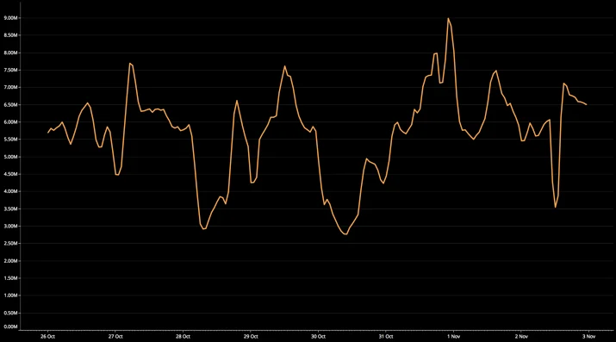Select the 28 Oct date label
Screen dimensions: 616x342
point(183,337)
